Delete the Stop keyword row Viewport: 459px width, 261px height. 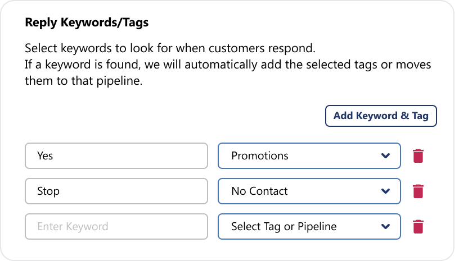coord(418,191)
